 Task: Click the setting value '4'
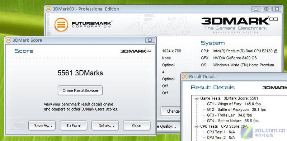163,72
